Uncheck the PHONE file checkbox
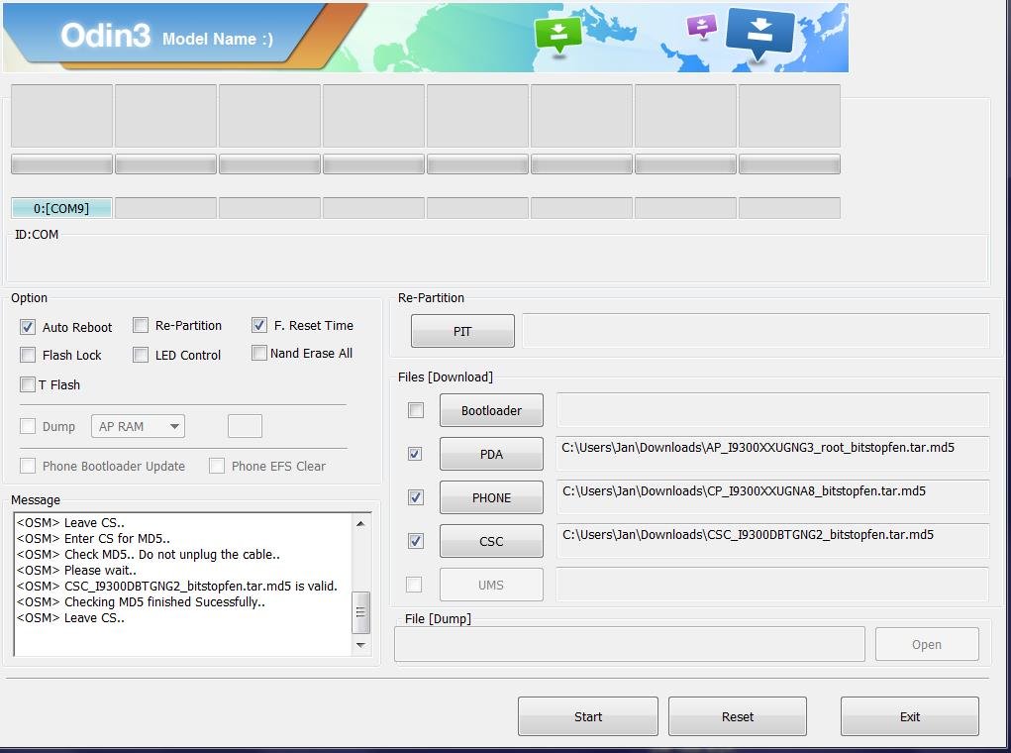Viewport: 1011px width, 753px height. pos(416,497)
